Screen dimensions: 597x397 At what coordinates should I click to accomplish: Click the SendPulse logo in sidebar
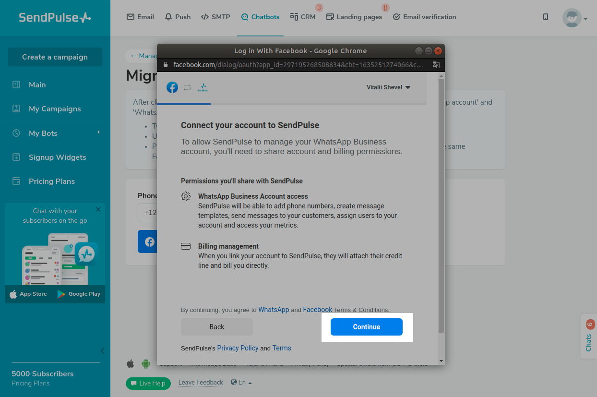coord(55,18)
